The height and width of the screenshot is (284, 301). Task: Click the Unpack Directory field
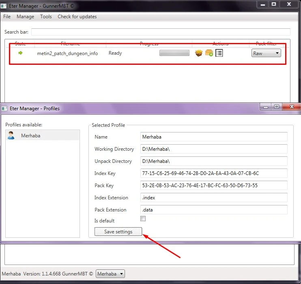[x=214, y=161]
